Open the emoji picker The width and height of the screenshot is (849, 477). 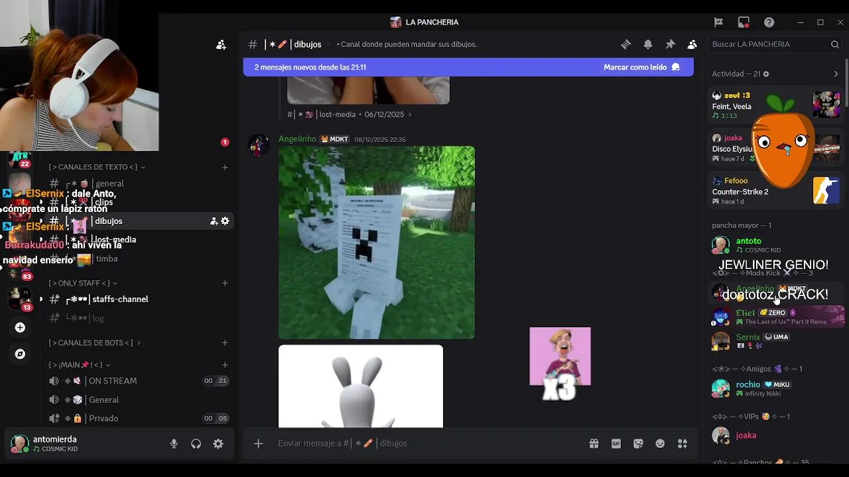(660, 443)
